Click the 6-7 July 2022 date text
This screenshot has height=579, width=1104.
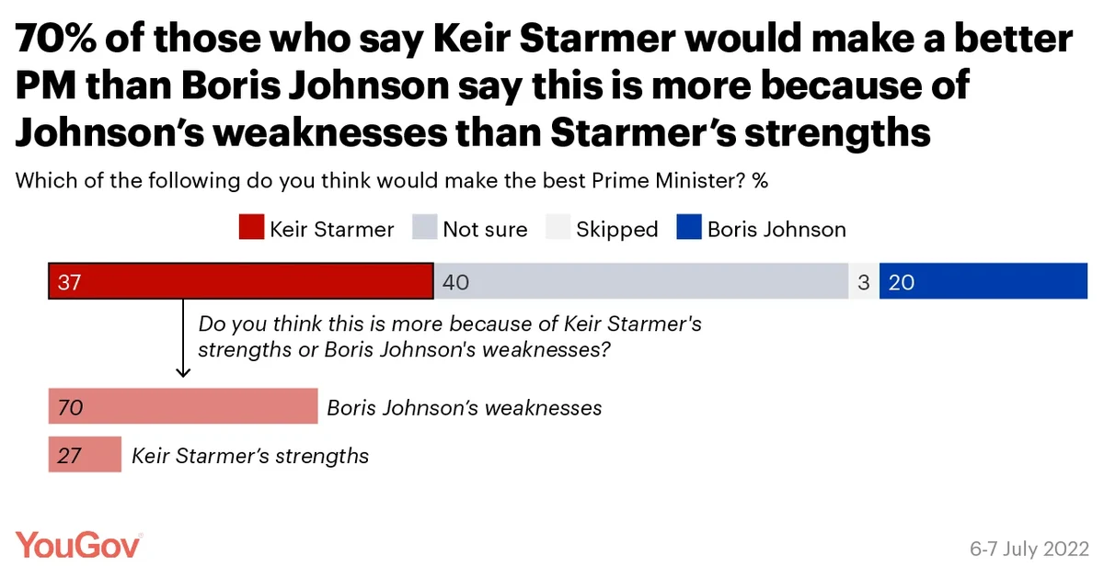pos(1029,550)
